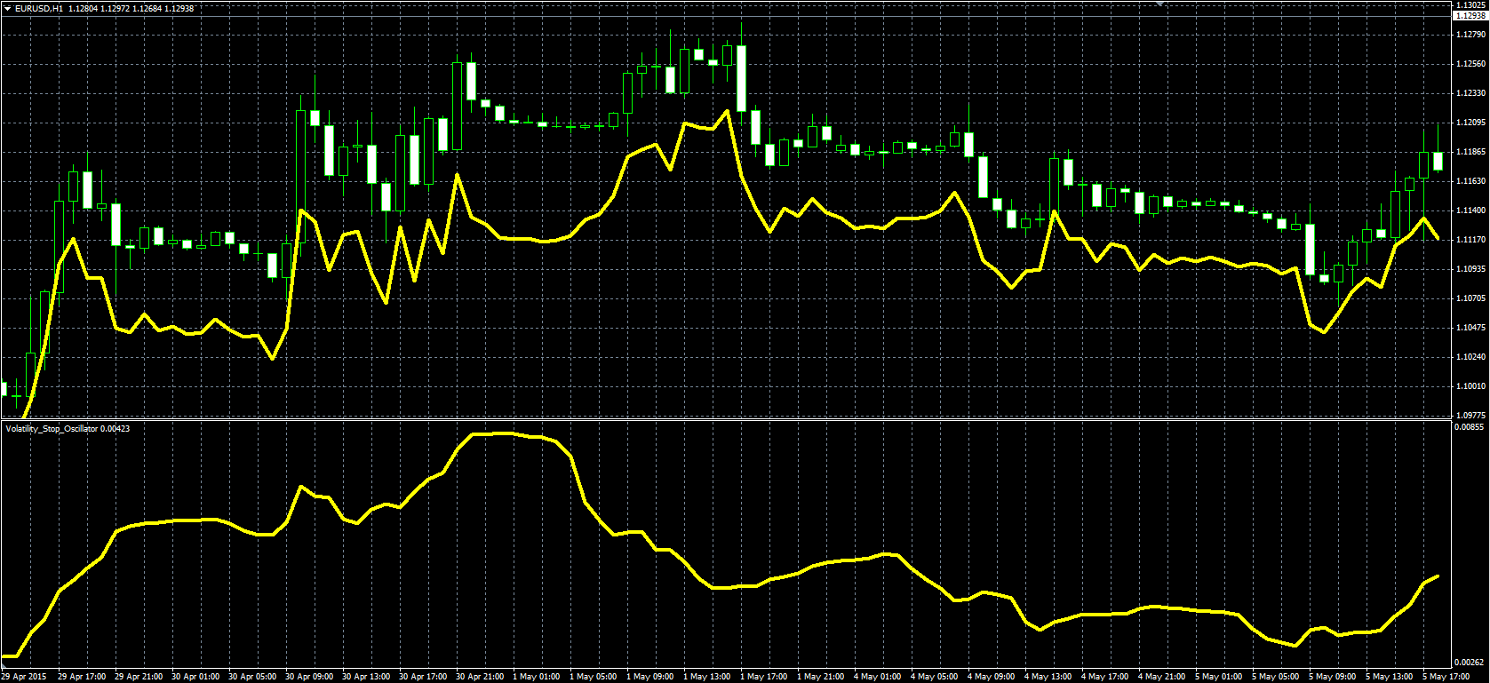
Task: Click the 1 May 09:00 time label
Action: (650, 677)
